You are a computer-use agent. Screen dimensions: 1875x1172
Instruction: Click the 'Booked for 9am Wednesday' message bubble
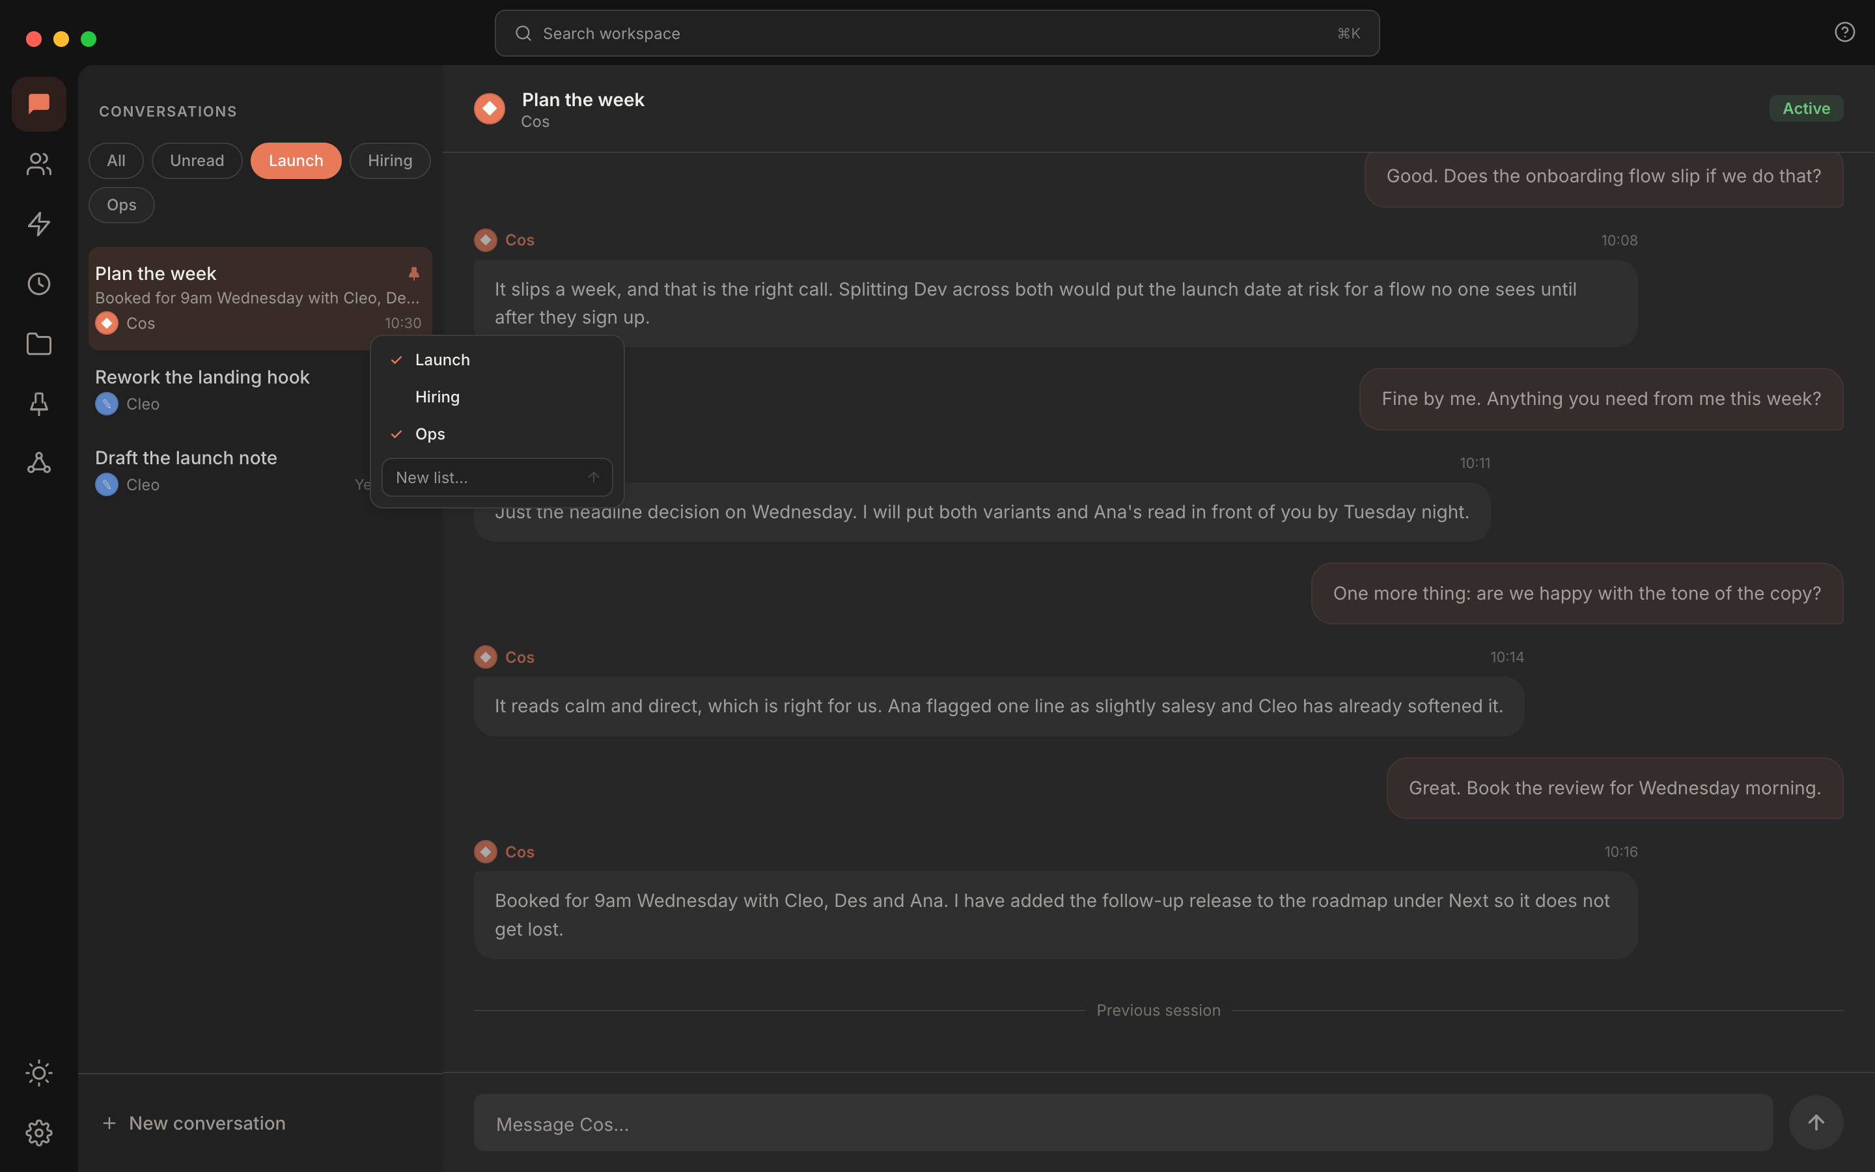click(1055, 915)
